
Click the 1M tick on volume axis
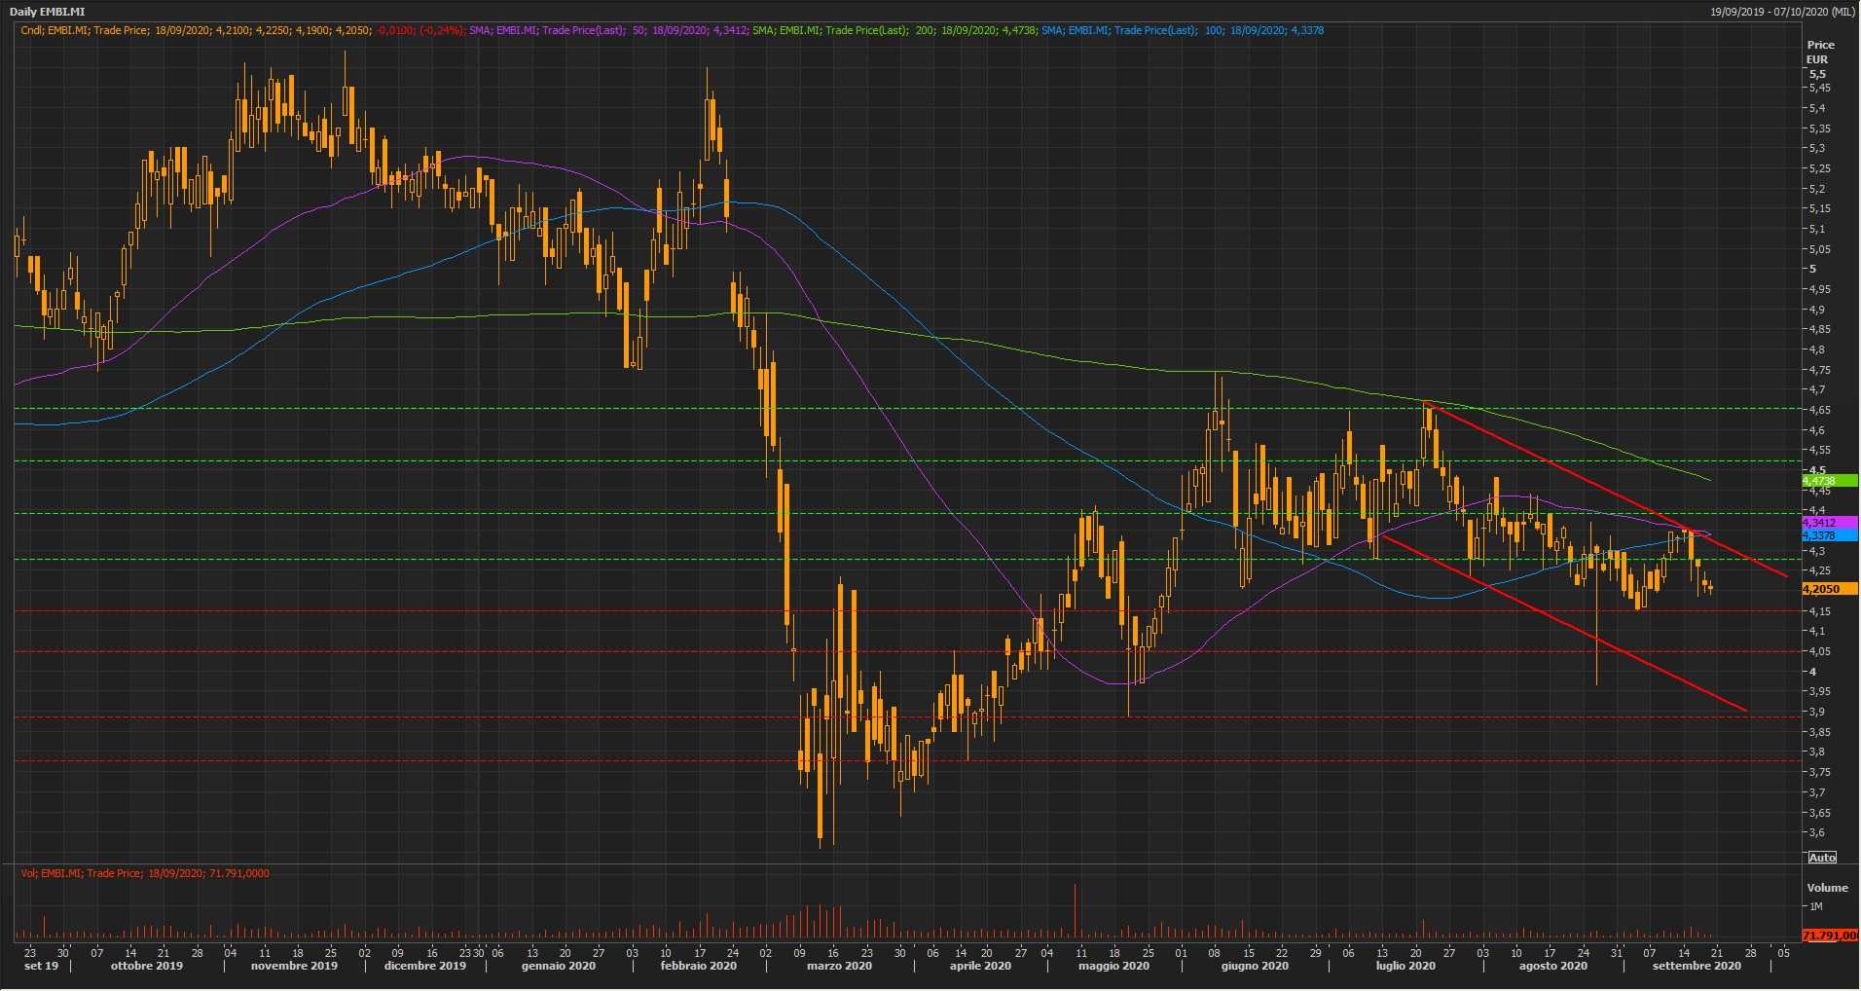coord(1815,906)
